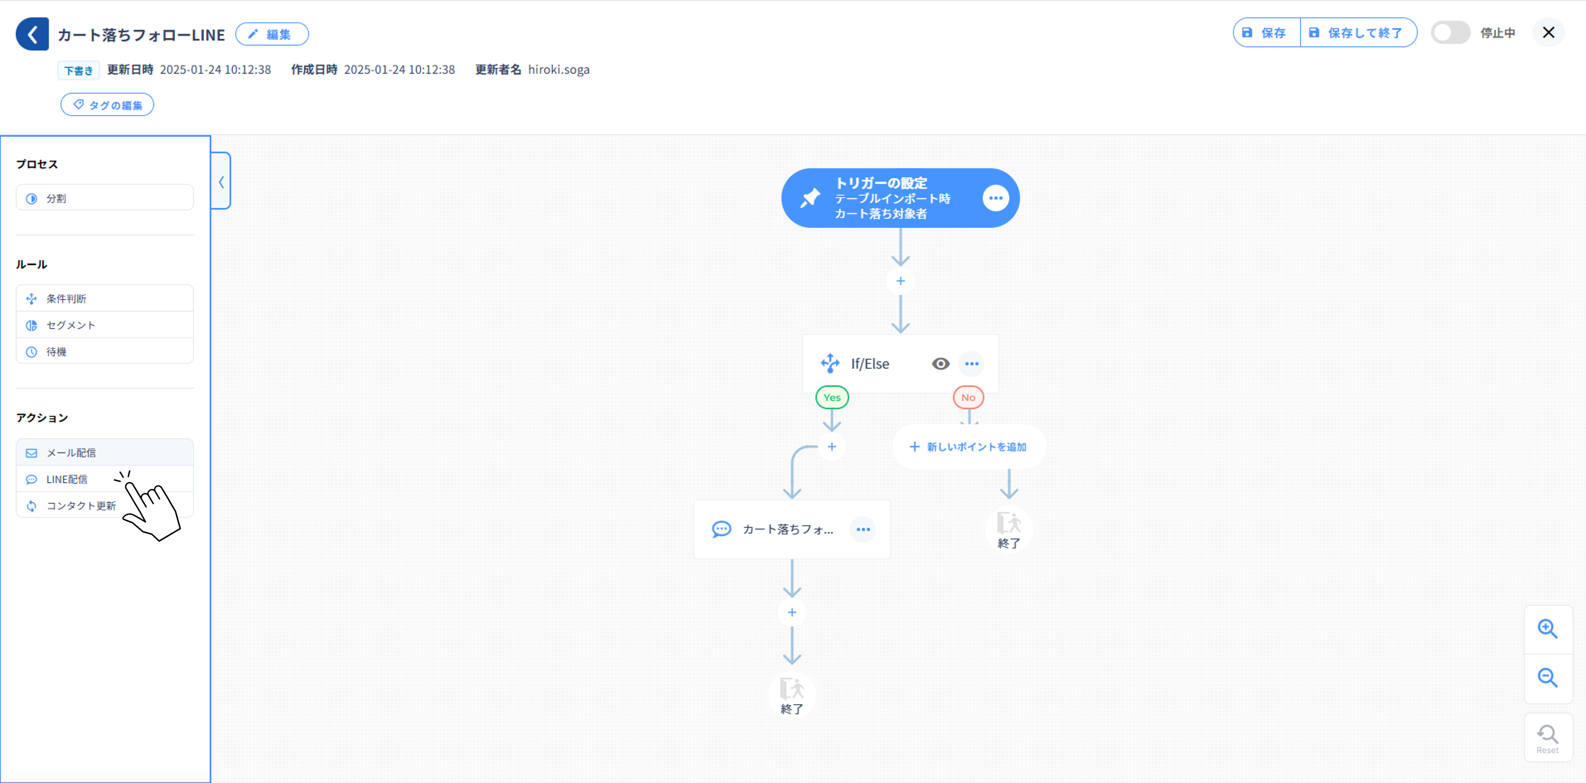Click the 保存して終了 button
The image size is (1586, 783).
[1358, 32]
